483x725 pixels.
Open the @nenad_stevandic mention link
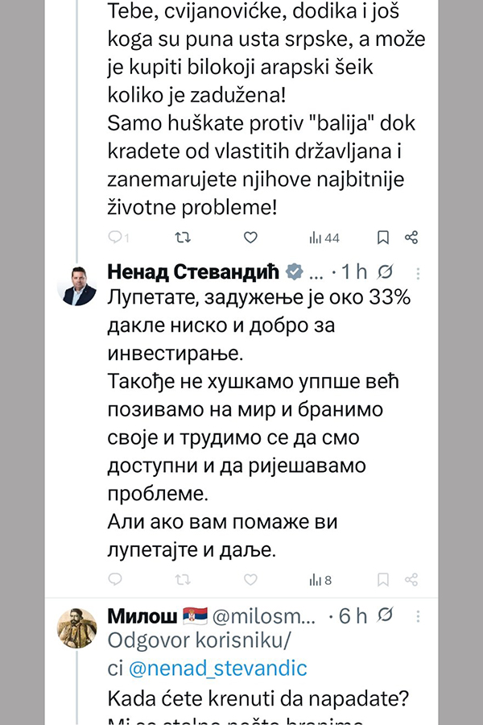217,669
